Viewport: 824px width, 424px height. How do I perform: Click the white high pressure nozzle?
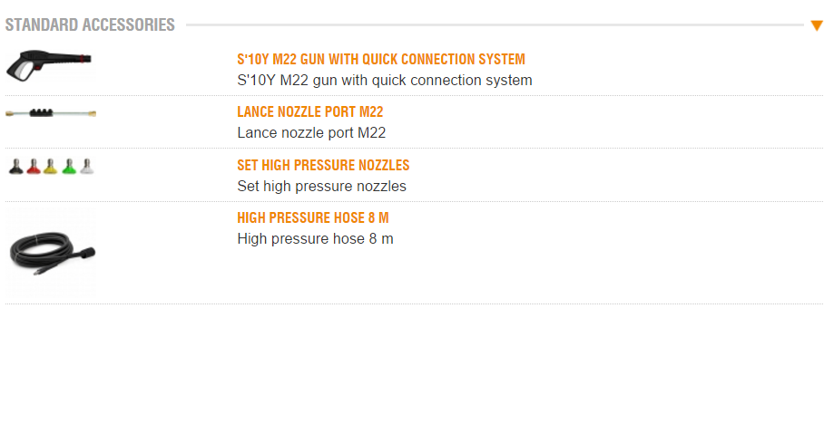(x=86, y=167)
